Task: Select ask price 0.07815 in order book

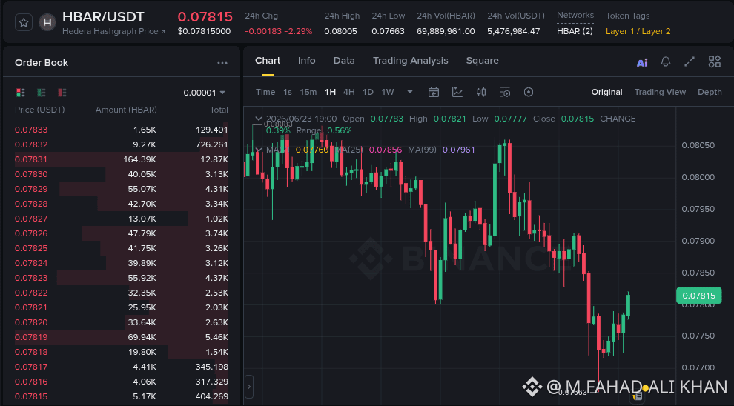Action: click(31, 396)
